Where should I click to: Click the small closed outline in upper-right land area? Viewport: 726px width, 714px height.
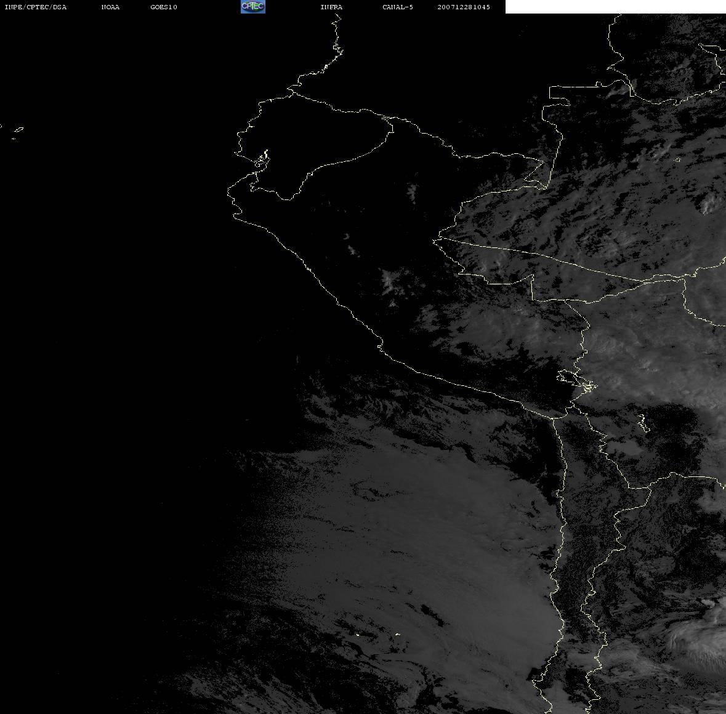point(677,161)
